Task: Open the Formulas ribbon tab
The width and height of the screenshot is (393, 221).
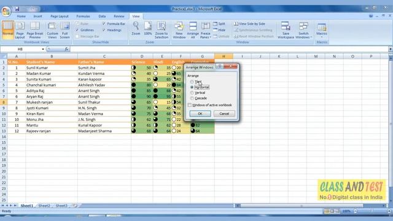Action: 84,17
